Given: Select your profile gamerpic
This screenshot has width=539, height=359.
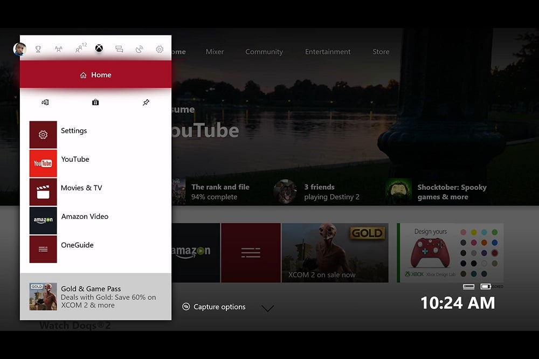Looking at the screenshot, I should (20, 50).
